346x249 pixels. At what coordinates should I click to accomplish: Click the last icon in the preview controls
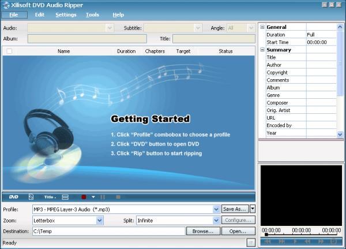pos(333,241)
